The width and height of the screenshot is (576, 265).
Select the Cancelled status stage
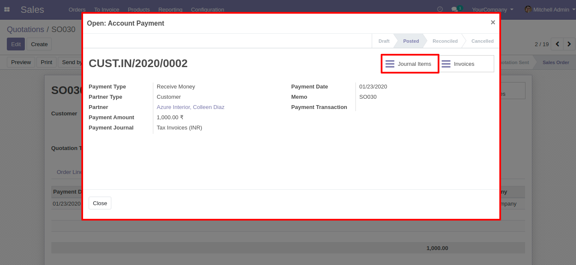click(x=483, y=41)
